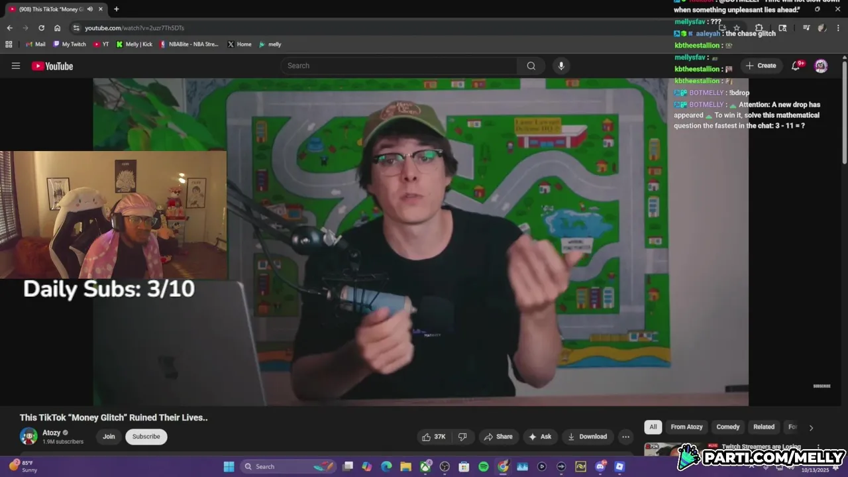Select the From Atozy chip
The height and width of the screenshot is (477, 848).
coord(686,427)
